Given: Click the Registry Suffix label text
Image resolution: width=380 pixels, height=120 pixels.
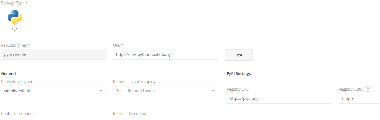Looking at the screenshot, I should (x=351, y=89).
